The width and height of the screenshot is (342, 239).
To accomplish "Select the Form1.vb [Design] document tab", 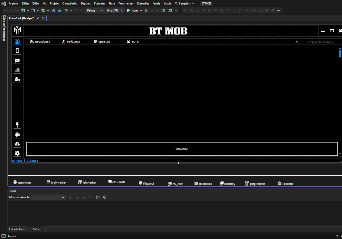I will [x=21, y=18].
